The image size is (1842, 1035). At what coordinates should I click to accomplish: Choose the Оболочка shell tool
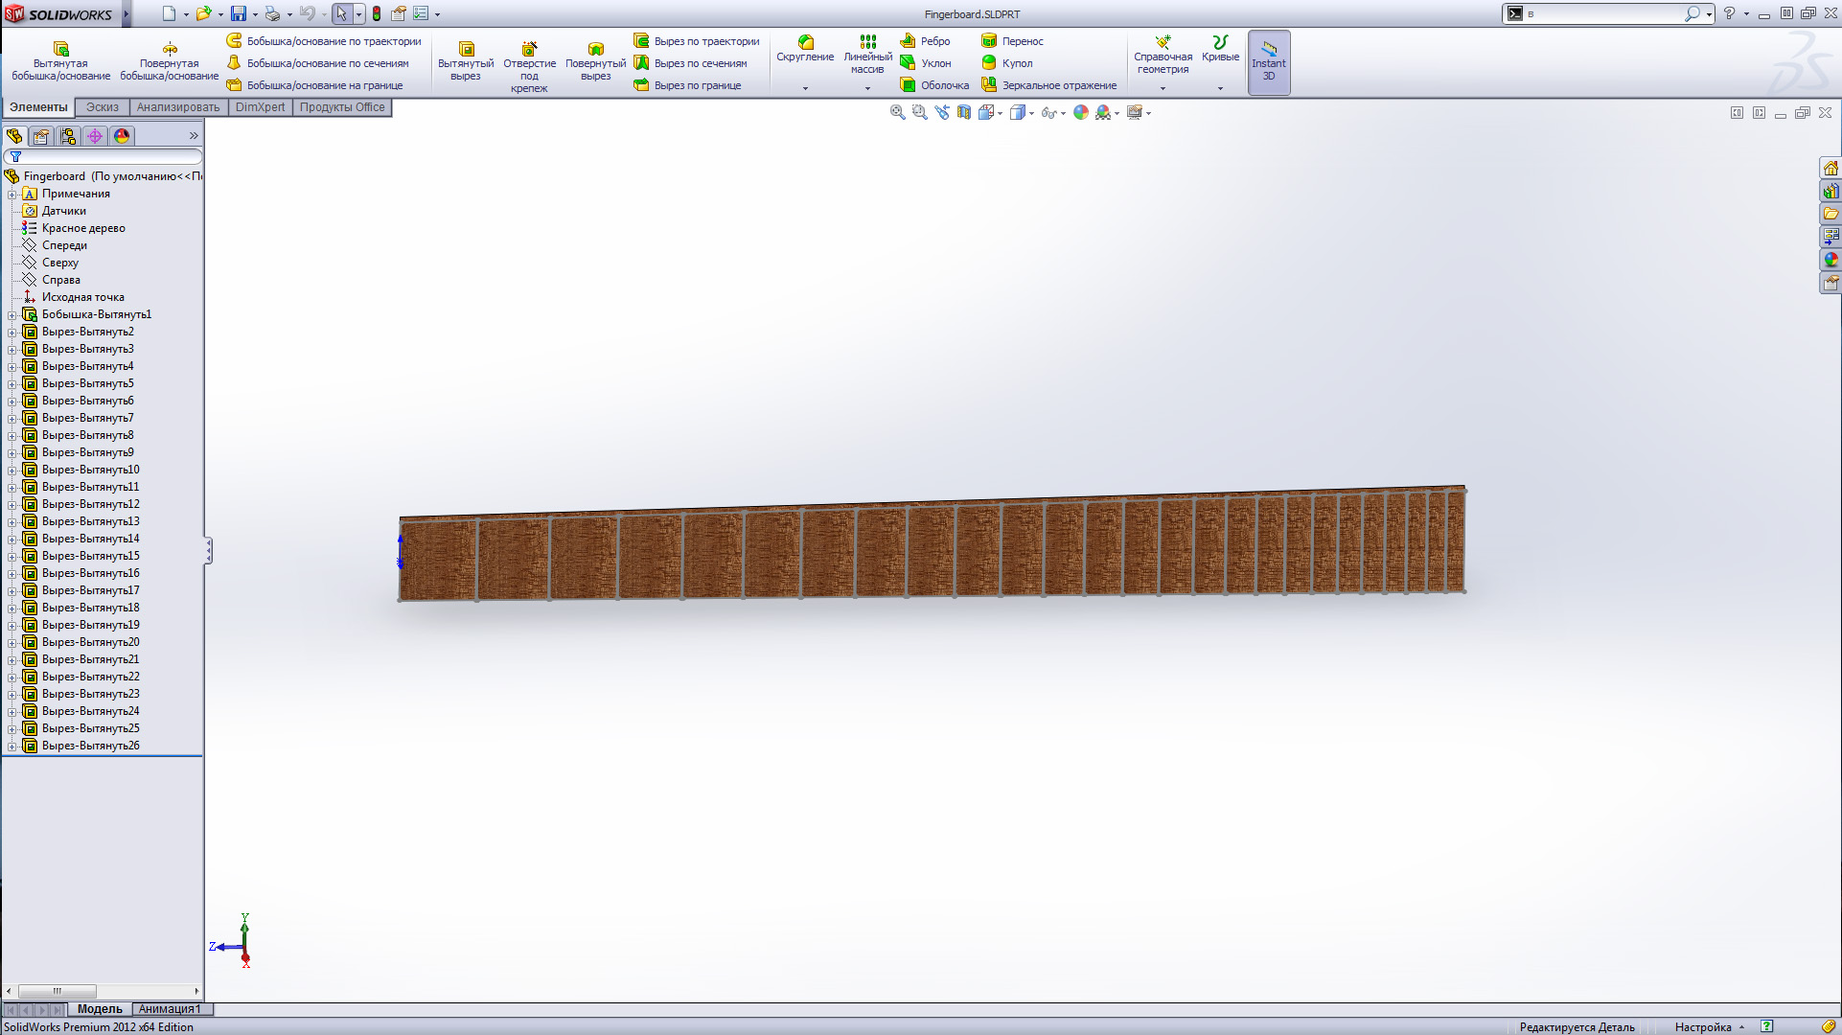(x=934, y=85)
